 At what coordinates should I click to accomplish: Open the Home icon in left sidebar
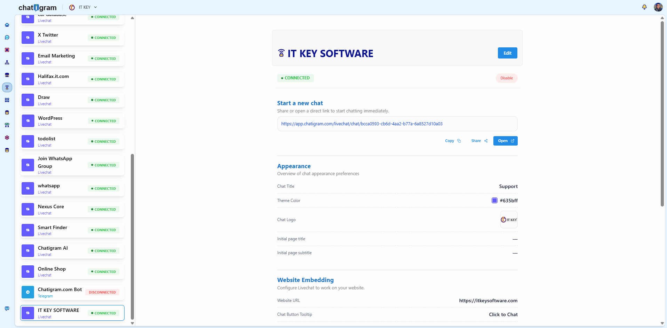[7, 25]
